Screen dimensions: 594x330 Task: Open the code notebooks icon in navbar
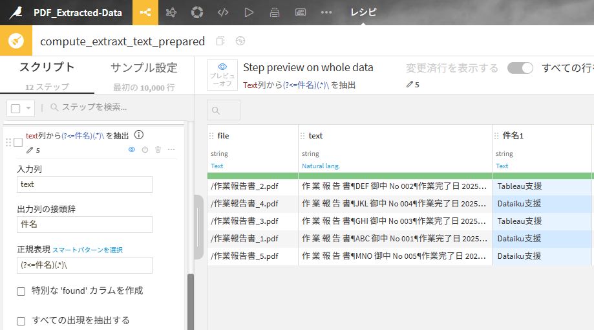pyautogui.click(x=223, y=12)
